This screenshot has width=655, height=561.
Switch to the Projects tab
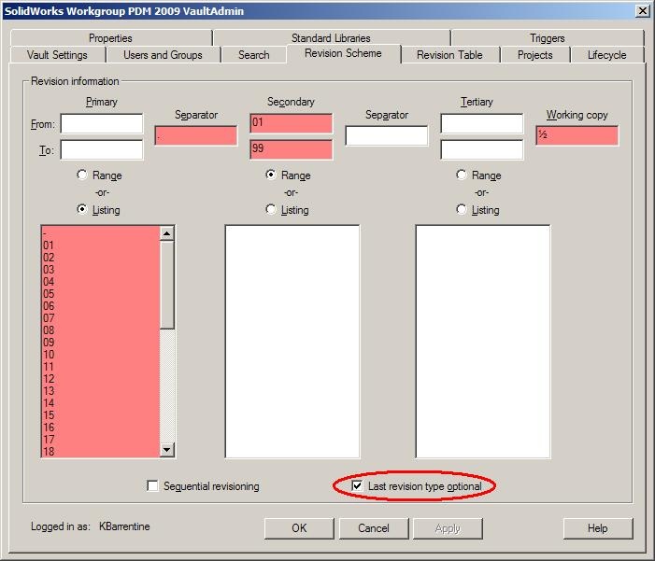coord(535,55)
